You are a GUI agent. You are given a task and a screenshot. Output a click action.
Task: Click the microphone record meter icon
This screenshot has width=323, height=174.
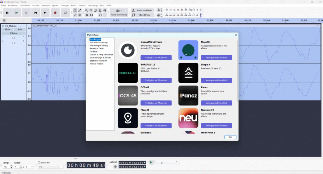[x=159, y=10]
